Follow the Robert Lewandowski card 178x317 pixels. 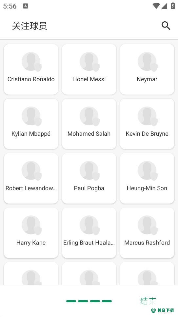click(x=31, y=178)
